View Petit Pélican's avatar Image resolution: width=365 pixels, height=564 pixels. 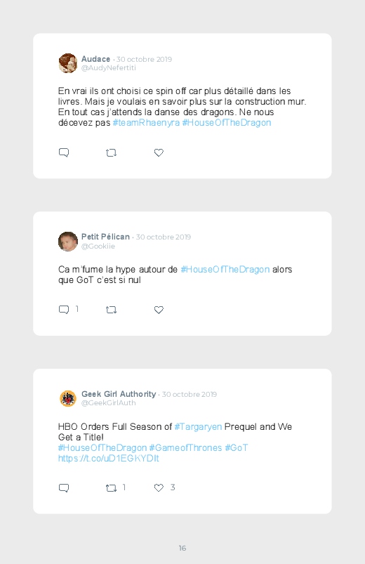[x=68, y=242]
